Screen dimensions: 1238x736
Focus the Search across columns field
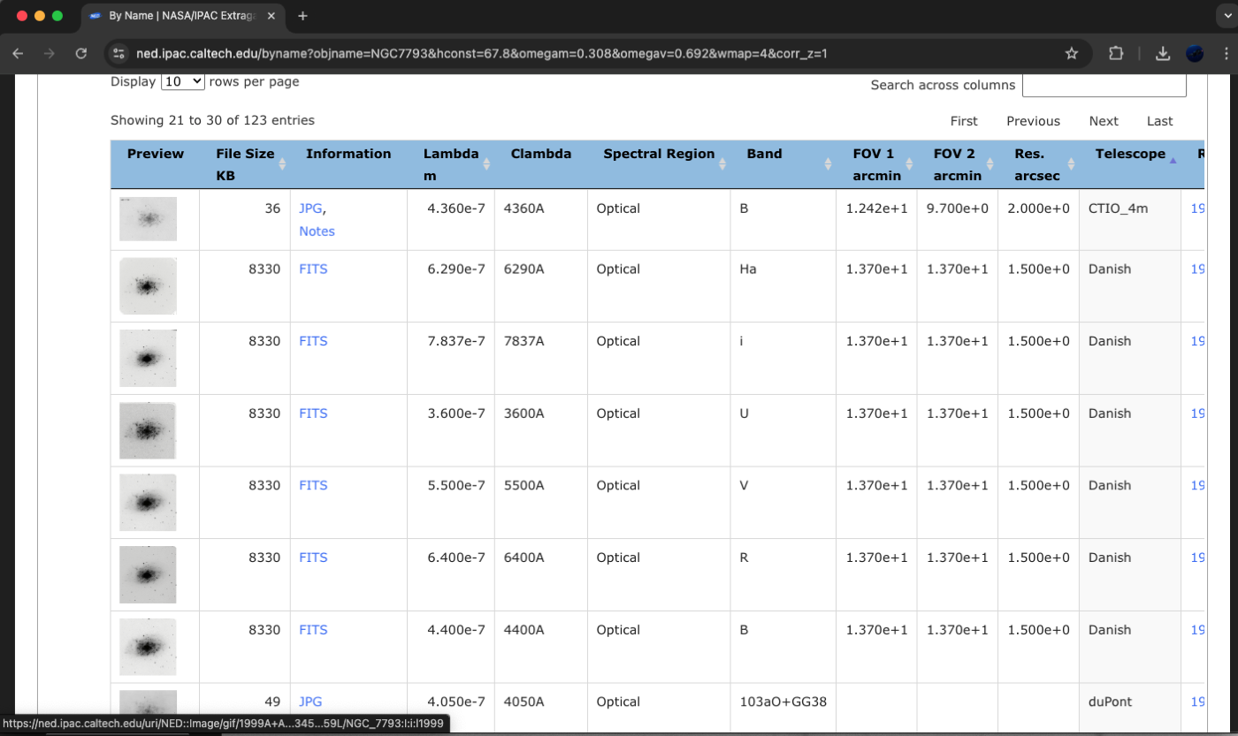pos(1104,85)
